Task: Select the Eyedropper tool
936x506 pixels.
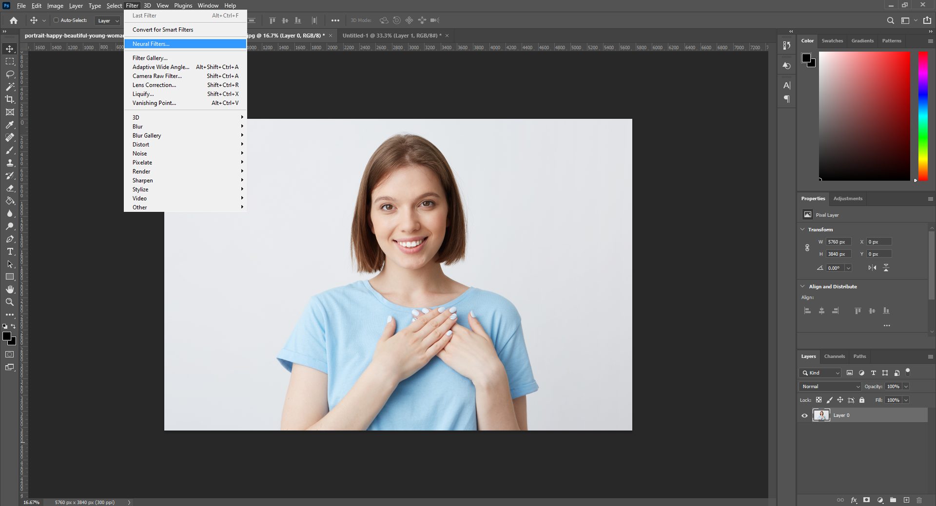Action: coord(10,125)
